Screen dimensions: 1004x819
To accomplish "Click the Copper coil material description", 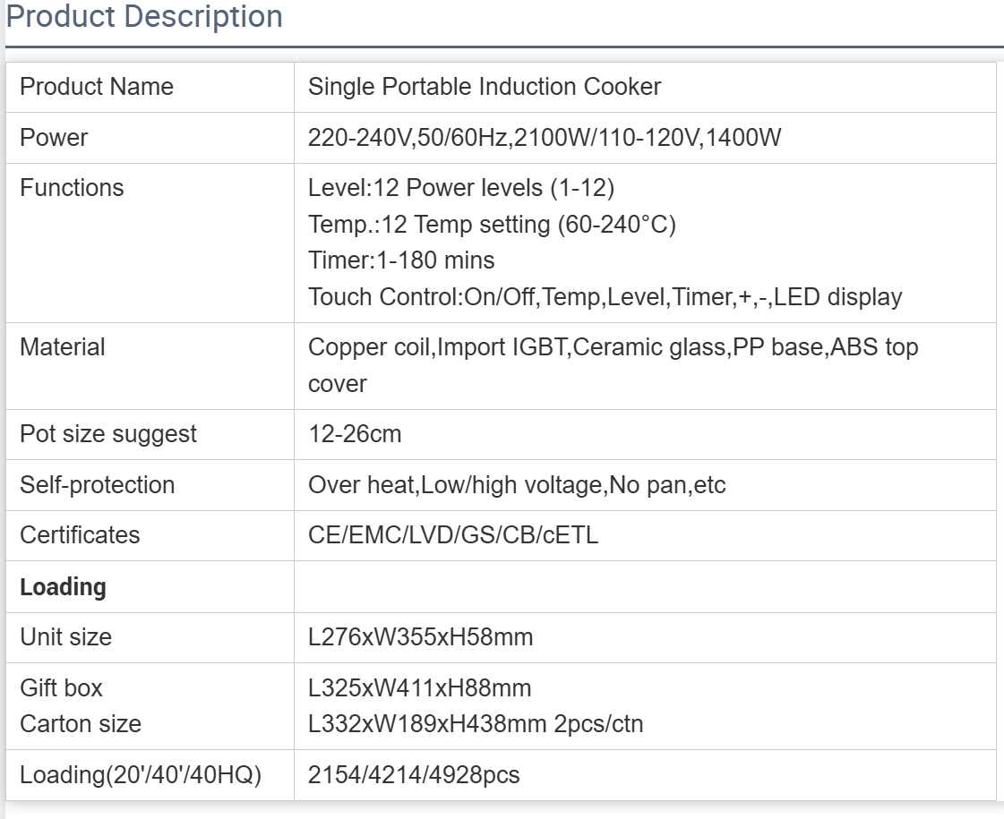I will click(613, 347).
